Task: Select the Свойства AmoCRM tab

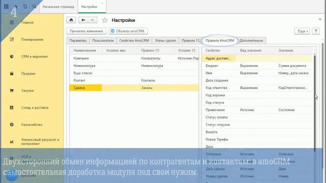Action: click(134, 41)
